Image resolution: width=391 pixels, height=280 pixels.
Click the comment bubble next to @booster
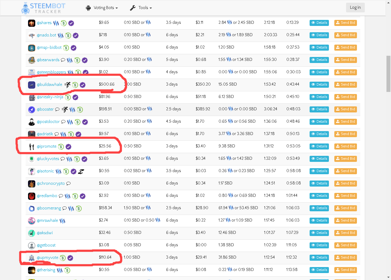tap(57, 109)
